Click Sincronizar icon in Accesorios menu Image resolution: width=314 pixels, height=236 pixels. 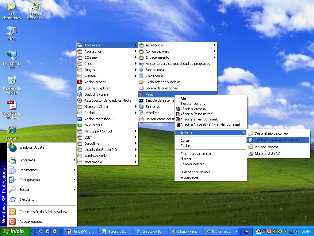[x=141, y=107]
